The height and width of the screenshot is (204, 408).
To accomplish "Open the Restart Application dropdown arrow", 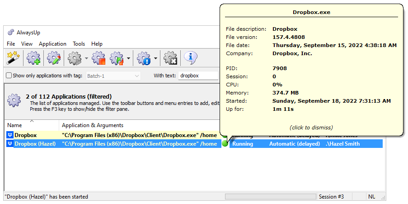I will click(128, 58).
